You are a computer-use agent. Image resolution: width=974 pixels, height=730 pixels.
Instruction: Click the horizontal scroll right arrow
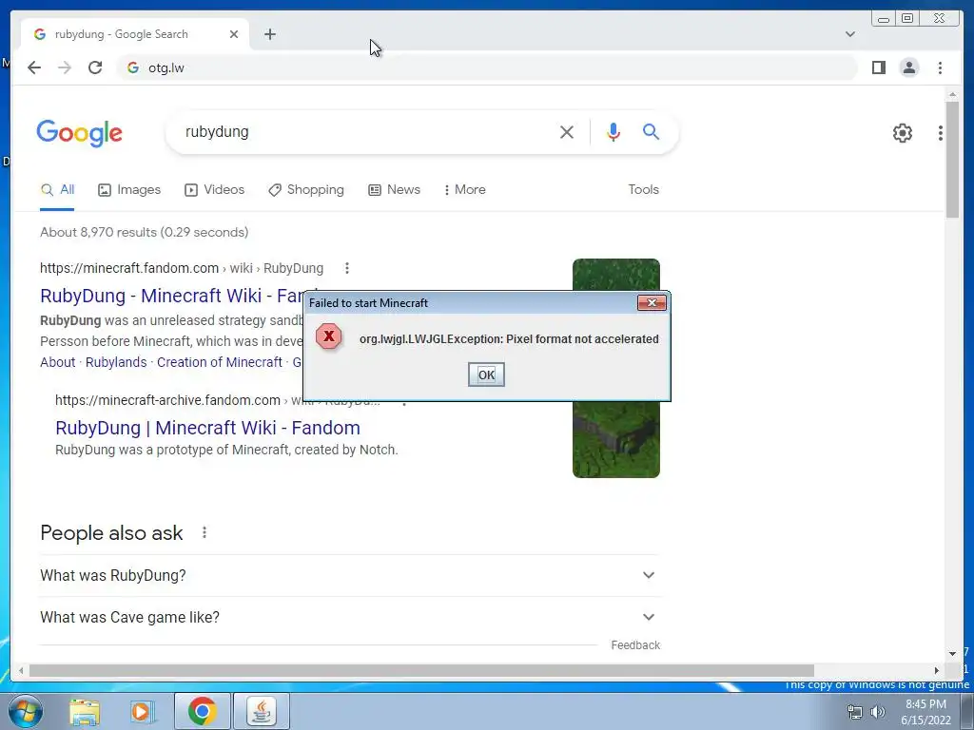coord(937,670)
